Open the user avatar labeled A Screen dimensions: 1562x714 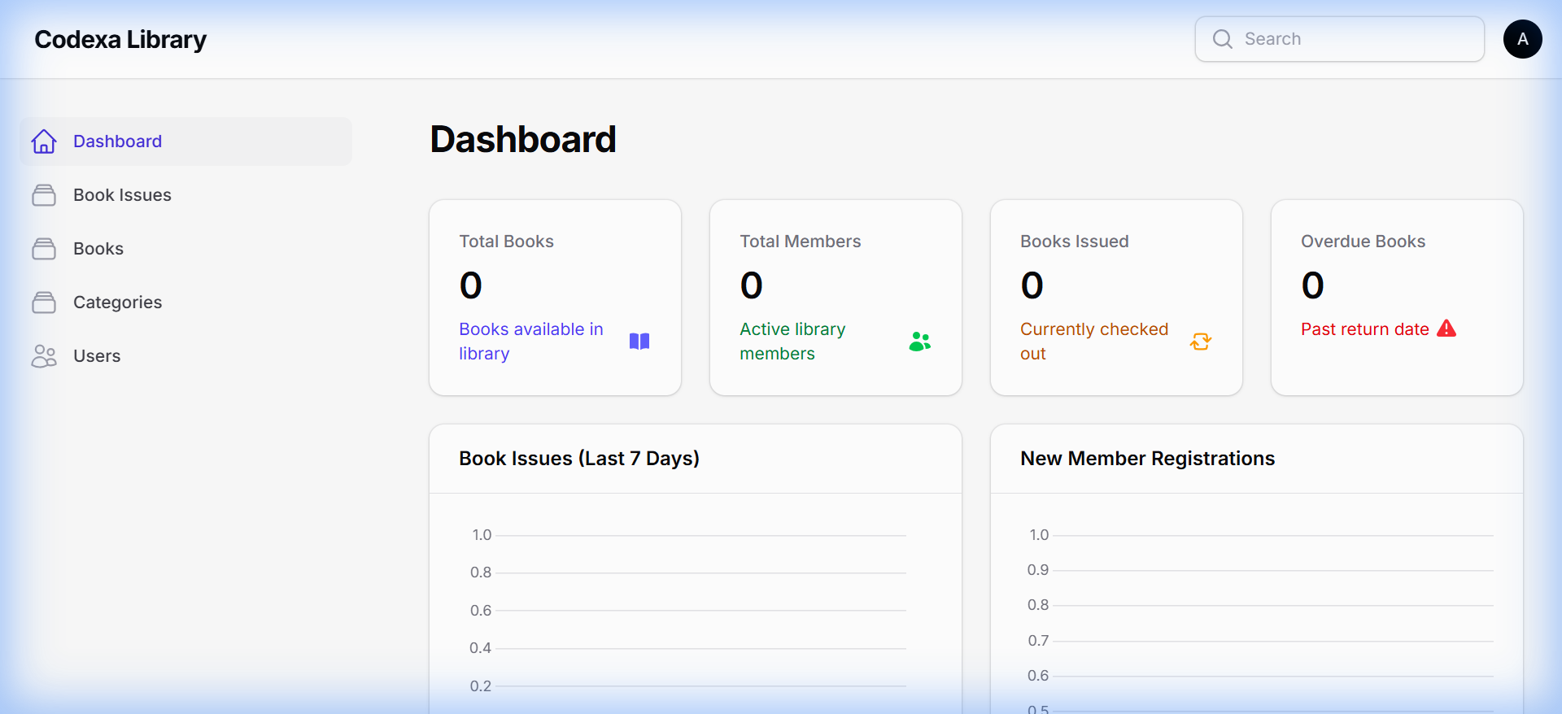1523,39
